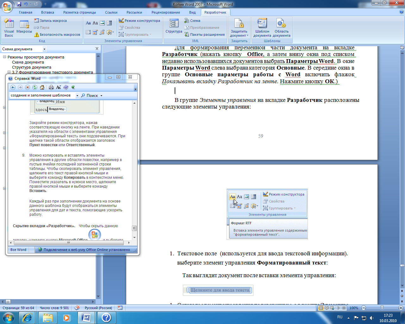
Task: Click the zoom out minus button
Action: coord(364,308)
